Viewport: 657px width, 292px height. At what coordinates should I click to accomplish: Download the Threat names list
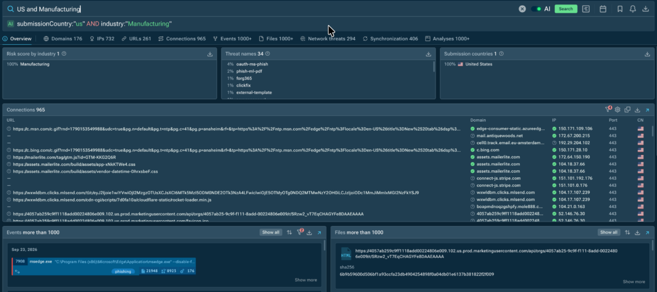429,54
